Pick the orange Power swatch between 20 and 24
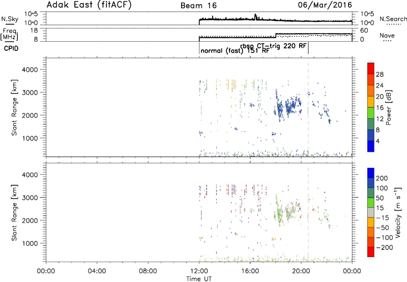Image resolution: width=407 pixels, height=282 pixels. (371, 91)
